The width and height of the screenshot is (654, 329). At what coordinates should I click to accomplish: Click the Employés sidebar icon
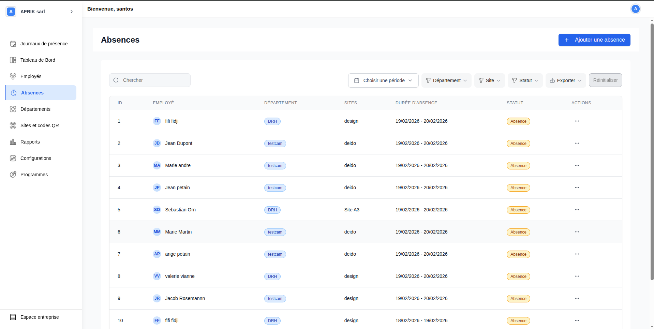[13, 76]
